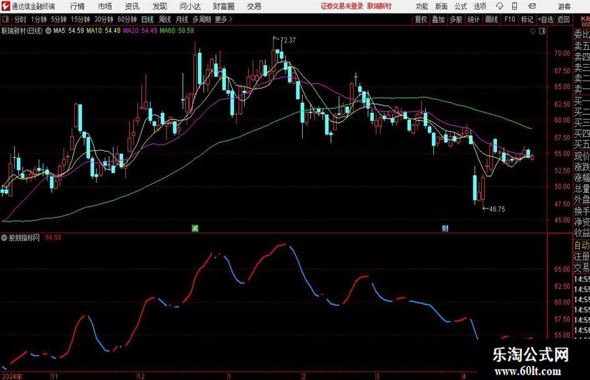Click the 多股 multi-stock toolbar button
590x380 pixels.
(456, 19)
